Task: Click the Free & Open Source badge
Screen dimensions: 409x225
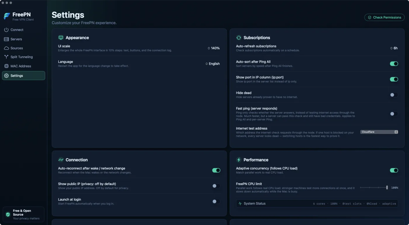Action: pos(23,214)
